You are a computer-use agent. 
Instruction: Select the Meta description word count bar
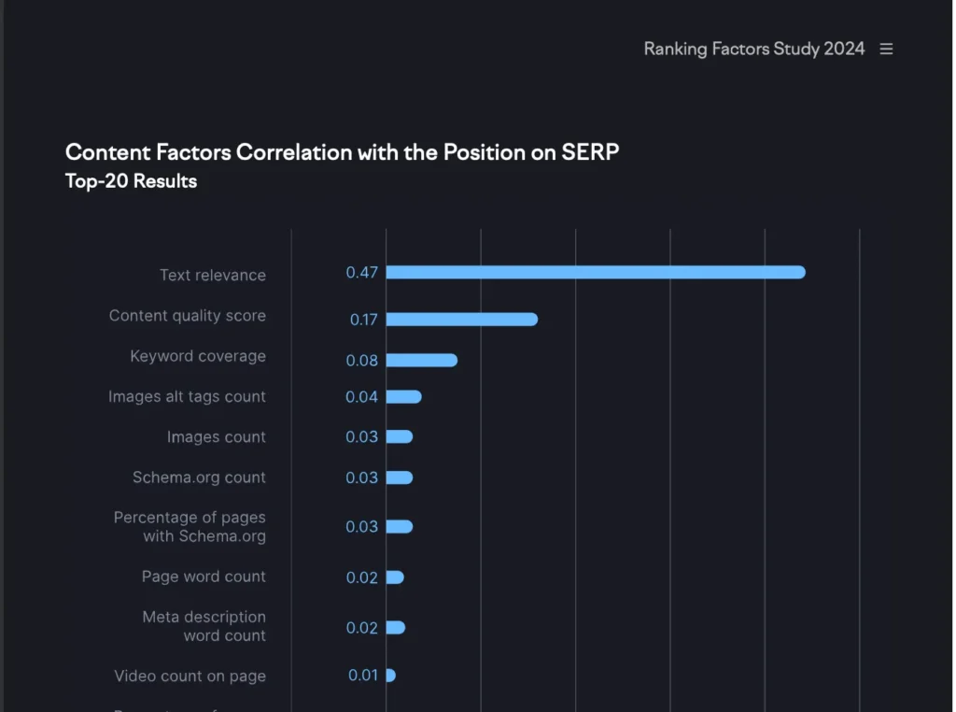(x=395, y=628)
